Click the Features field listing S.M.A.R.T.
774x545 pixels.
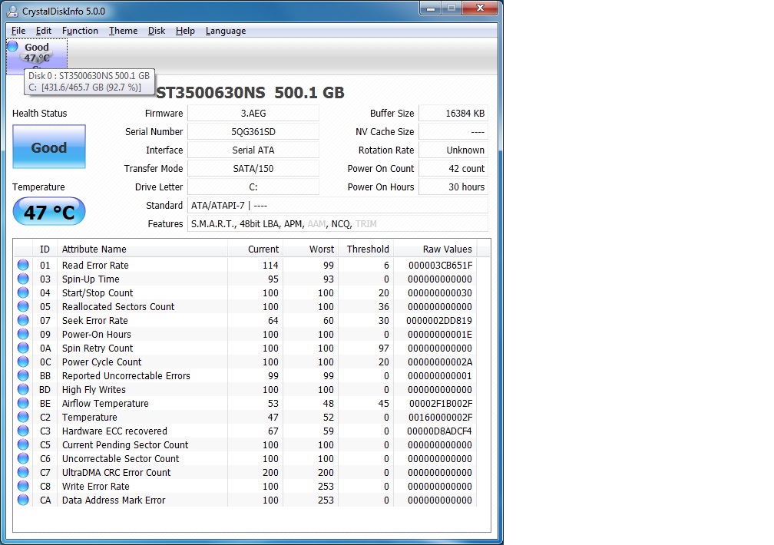coord(338,223)
